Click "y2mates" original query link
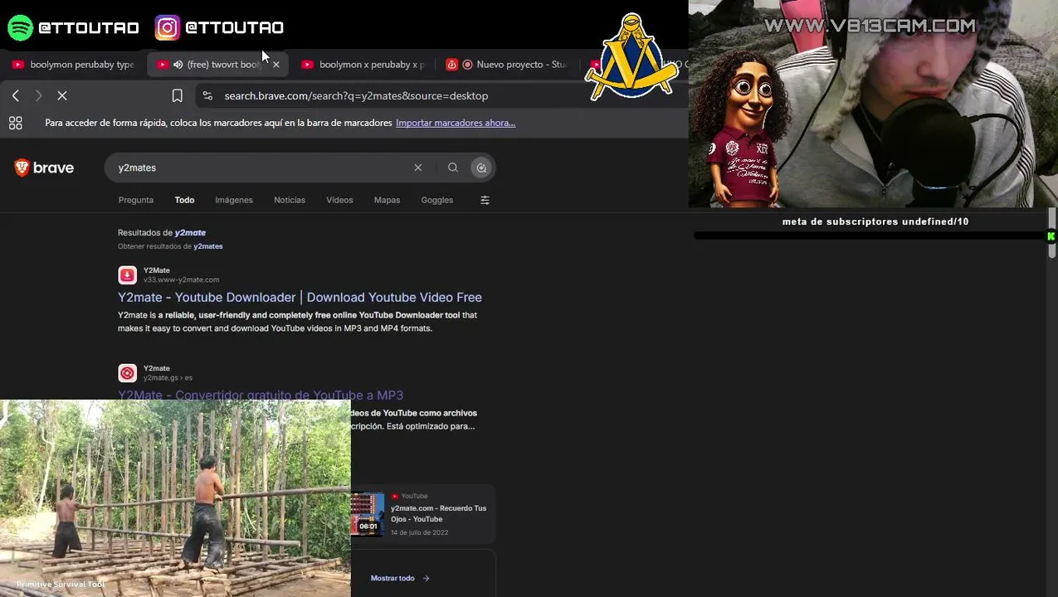 208,246
